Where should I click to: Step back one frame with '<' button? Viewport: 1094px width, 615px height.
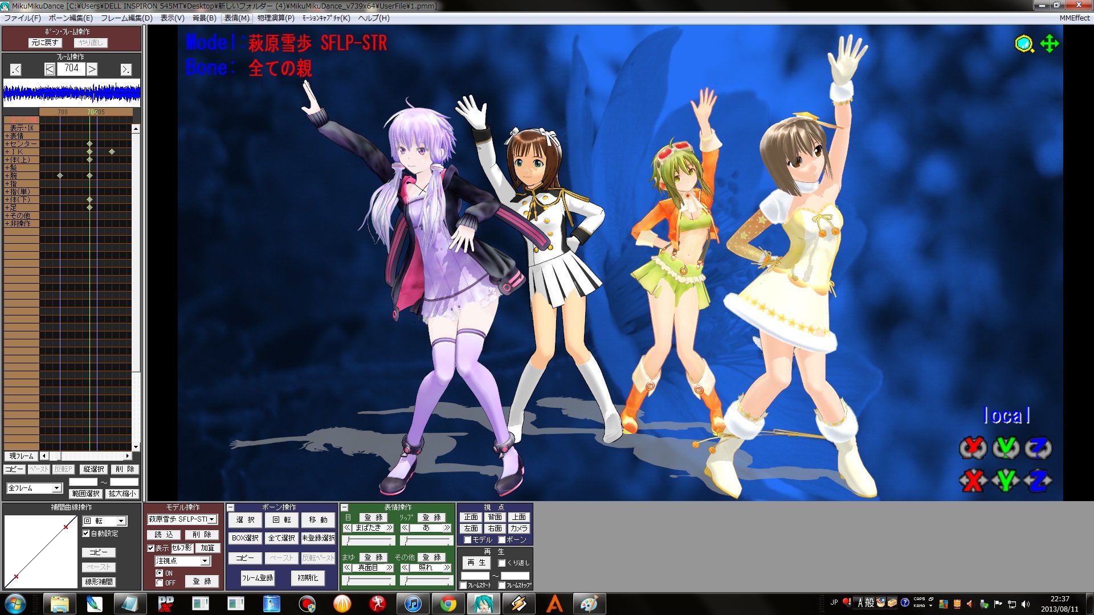(50, 69)
